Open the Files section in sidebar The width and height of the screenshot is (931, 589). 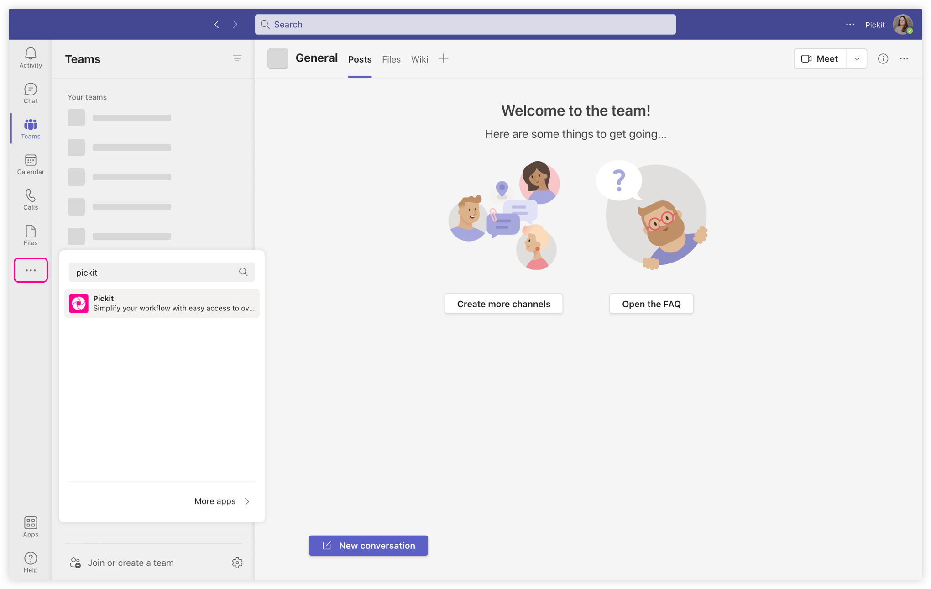31,235
